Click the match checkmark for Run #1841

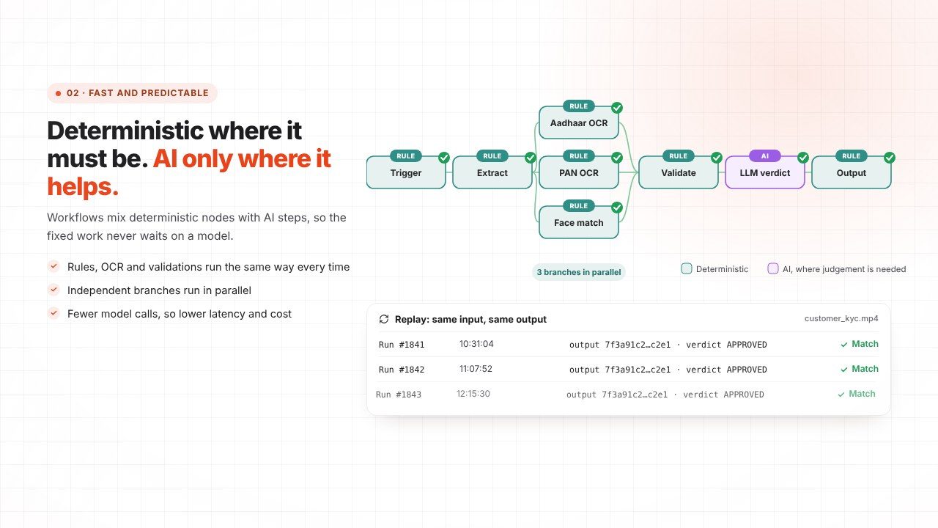click(x=844, y=345)
